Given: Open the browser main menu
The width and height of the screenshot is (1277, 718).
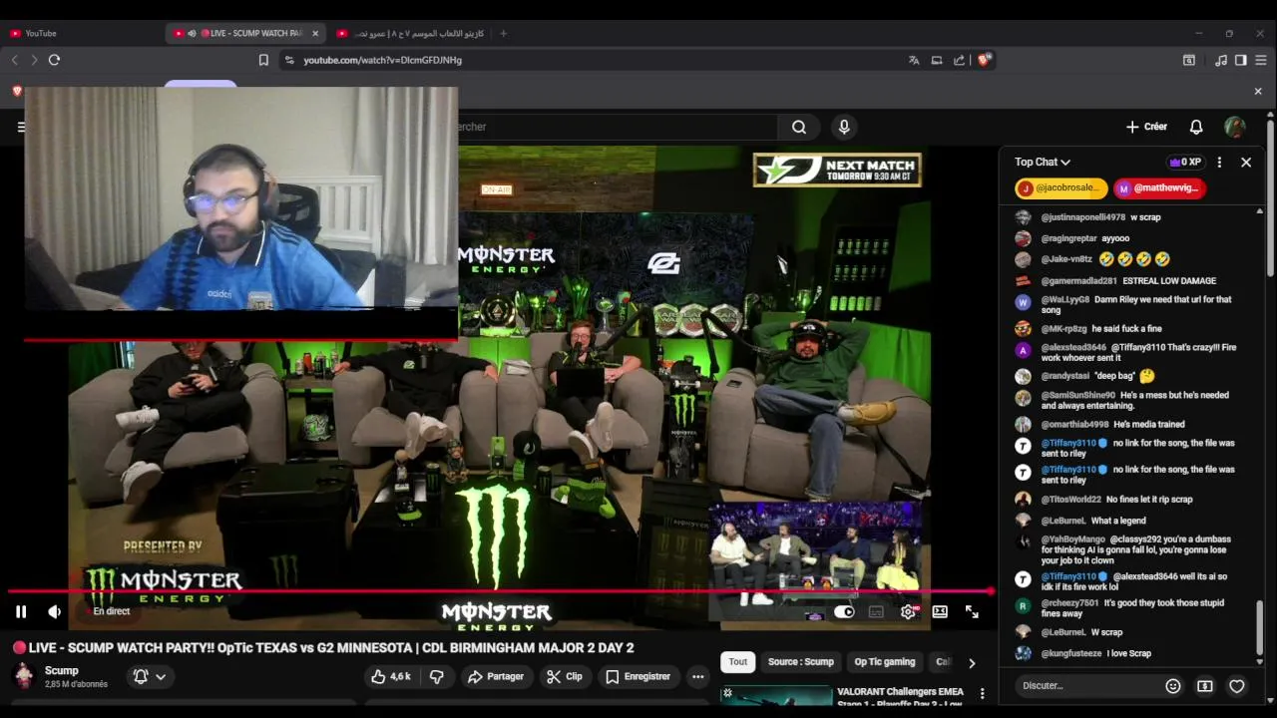Looking at the screenshot, I should tap(1261, 60).
